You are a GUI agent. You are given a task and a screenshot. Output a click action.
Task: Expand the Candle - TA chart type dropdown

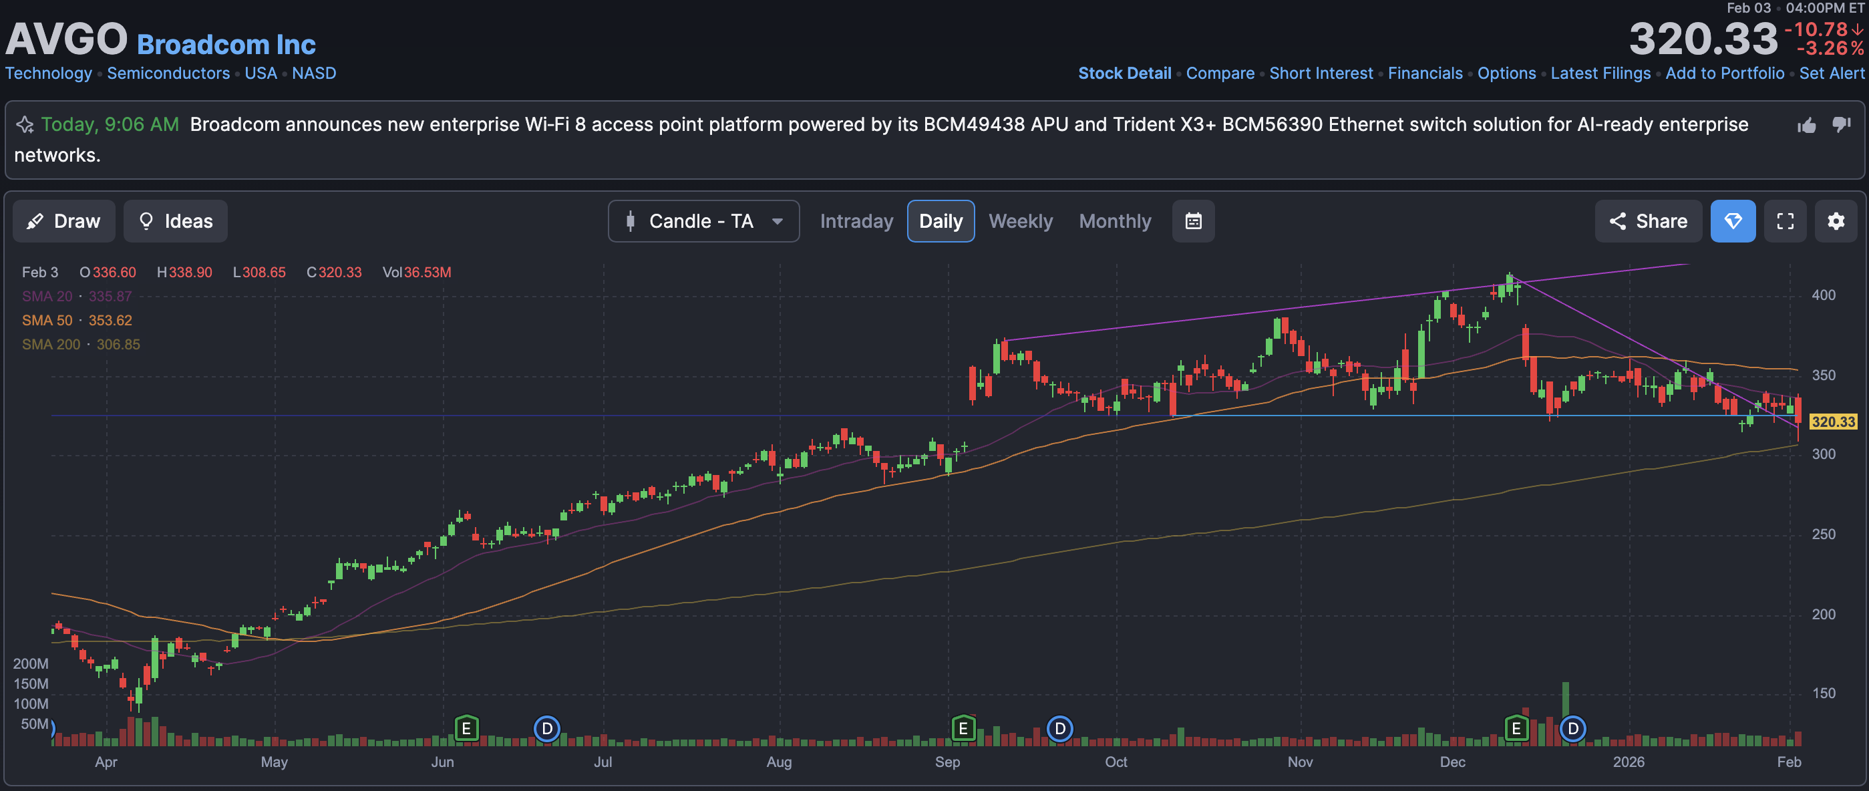(703, 221)
